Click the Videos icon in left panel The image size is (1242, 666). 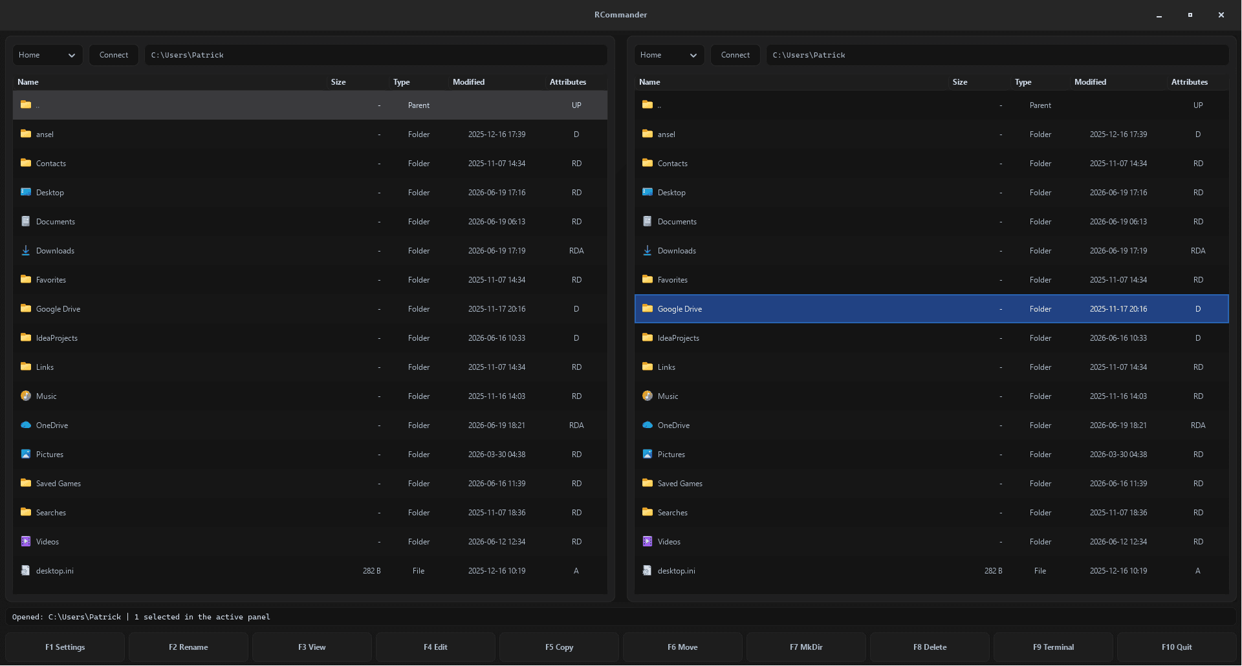pyautogui.click(x=26, y=541)
